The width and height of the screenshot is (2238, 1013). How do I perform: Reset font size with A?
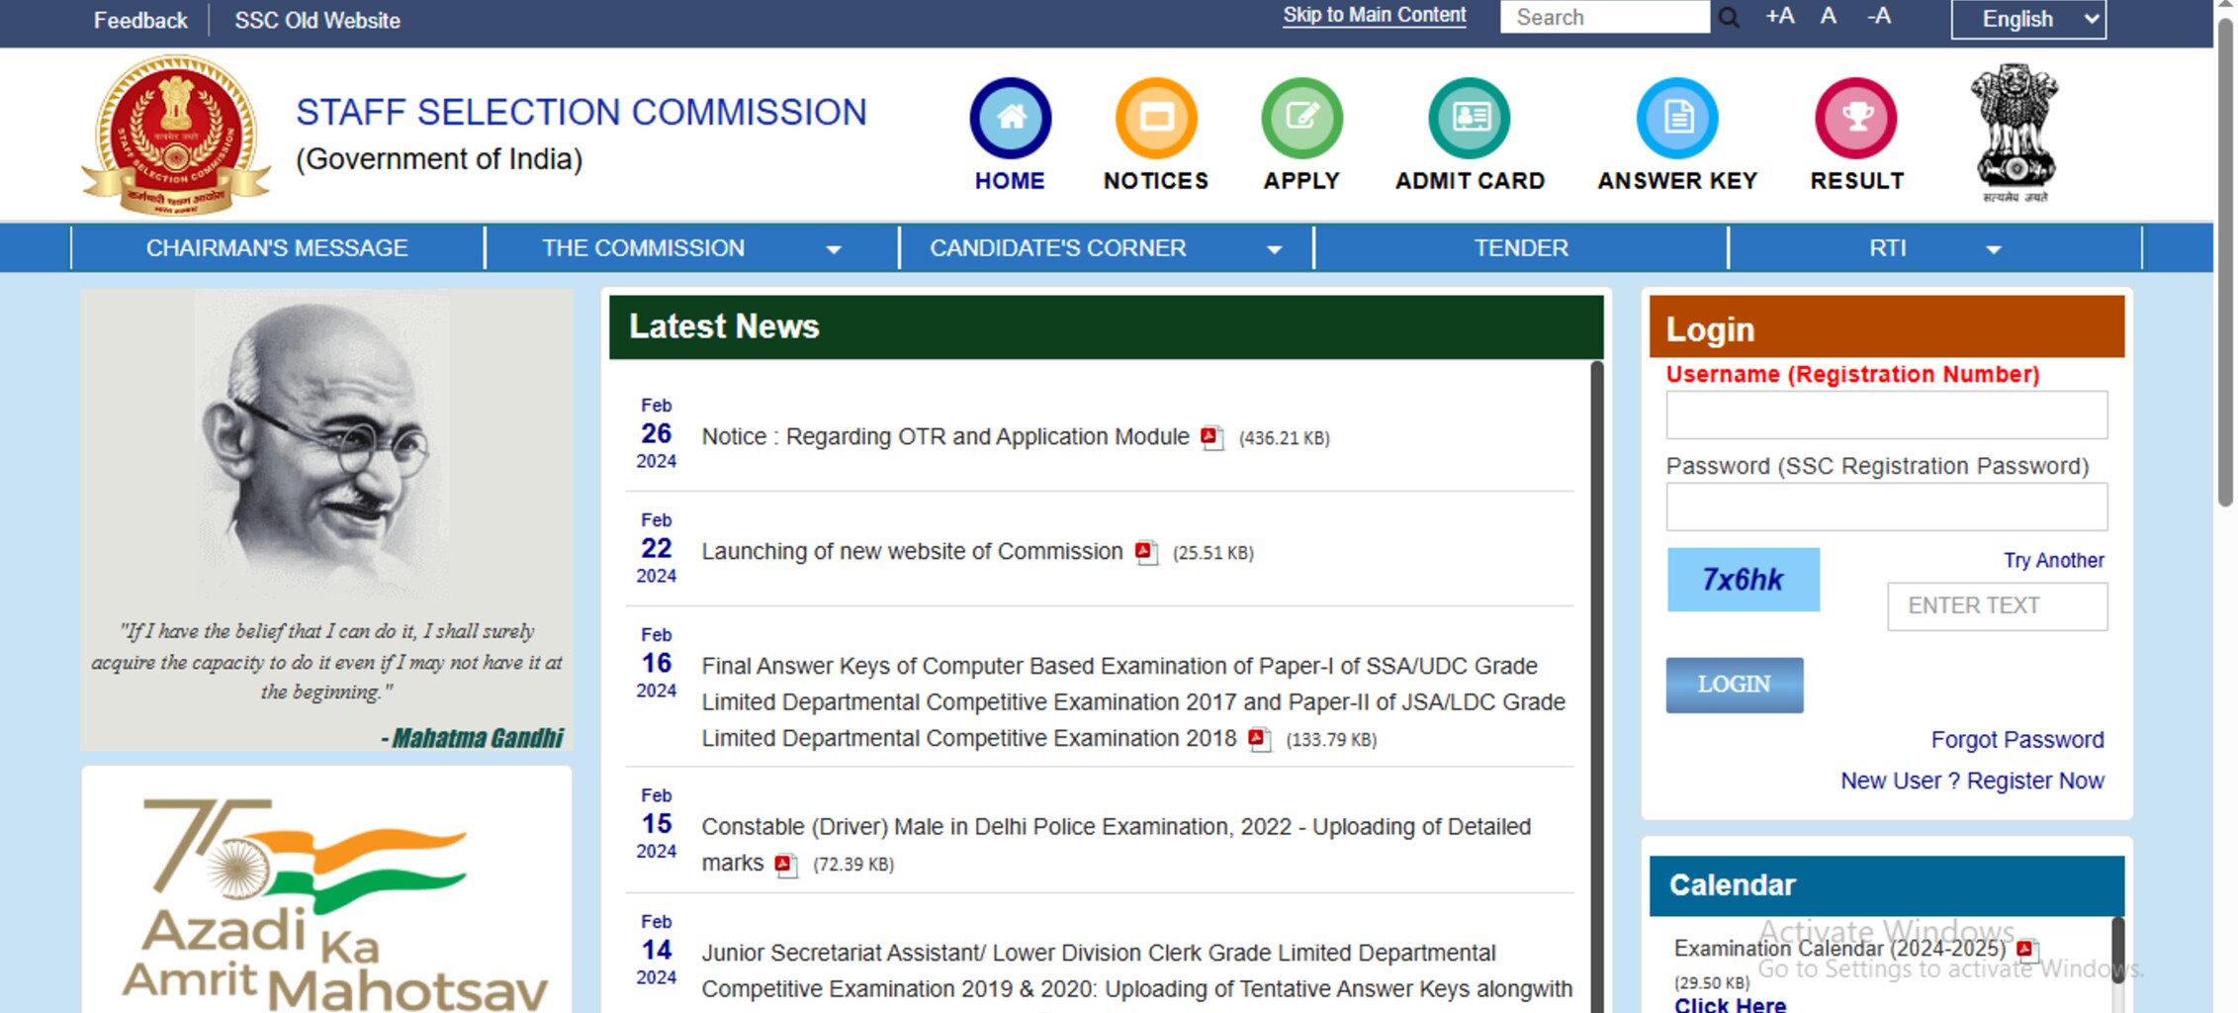click(x=1829, y=17)
